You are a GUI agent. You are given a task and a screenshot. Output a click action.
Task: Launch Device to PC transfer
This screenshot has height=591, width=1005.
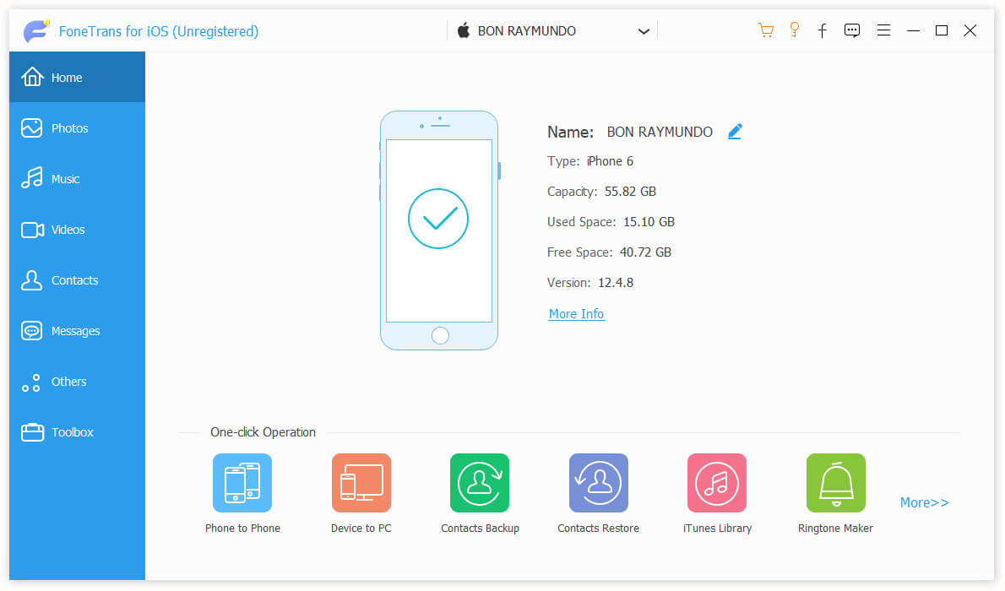click(x=361, y=483)
